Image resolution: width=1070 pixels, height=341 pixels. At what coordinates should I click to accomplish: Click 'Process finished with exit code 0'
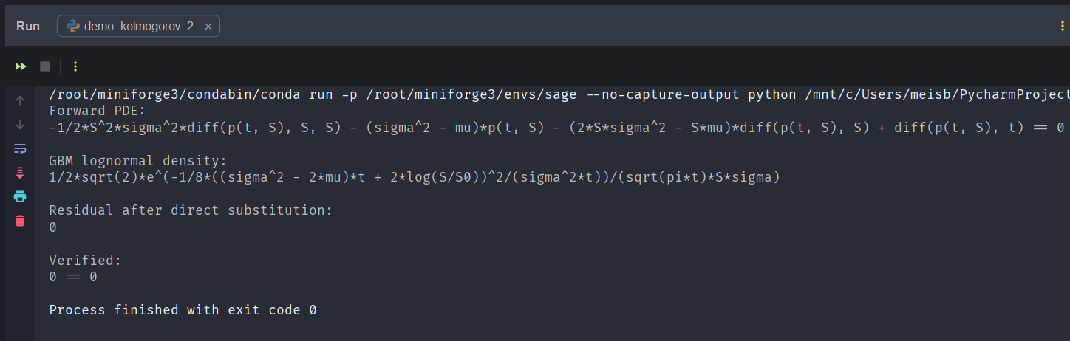tap(183, 310)
